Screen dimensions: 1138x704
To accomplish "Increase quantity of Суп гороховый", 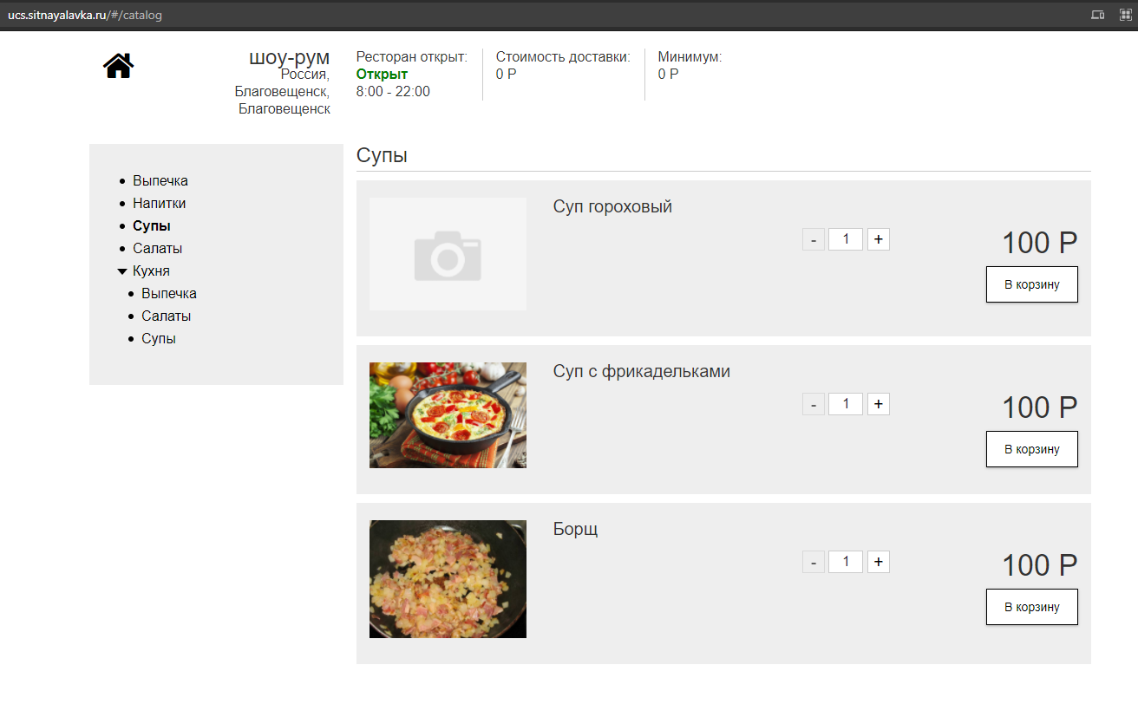I will pyautogui.click(x=878, y=239).
